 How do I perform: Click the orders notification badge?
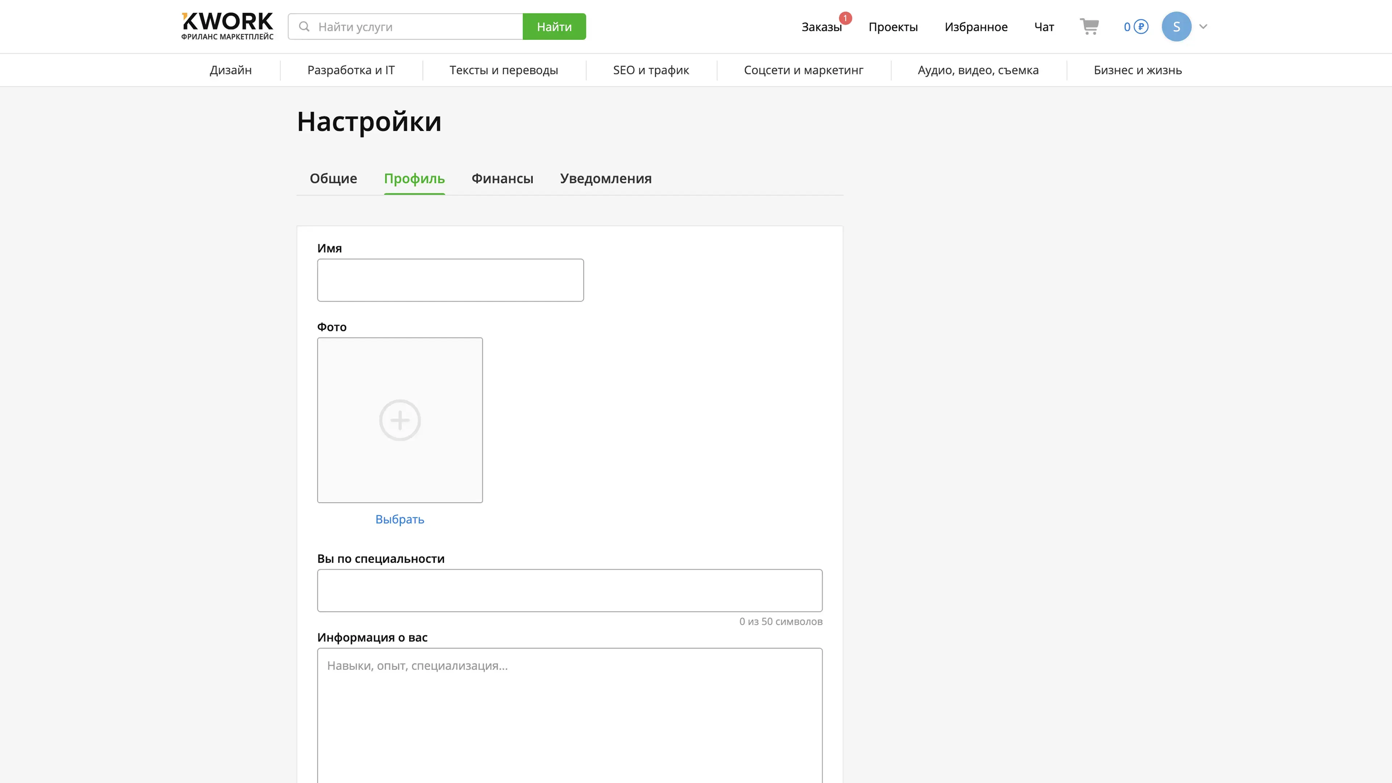pyautogui.click(x=845, y=18)
